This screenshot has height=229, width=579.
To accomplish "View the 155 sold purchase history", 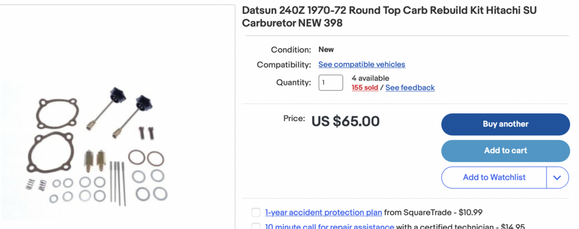I will tap(364, 88).
